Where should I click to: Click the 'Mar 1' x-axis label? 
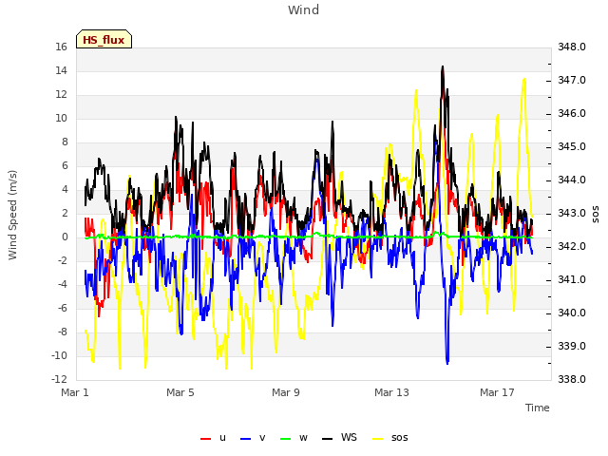click(x=75, y=392)
